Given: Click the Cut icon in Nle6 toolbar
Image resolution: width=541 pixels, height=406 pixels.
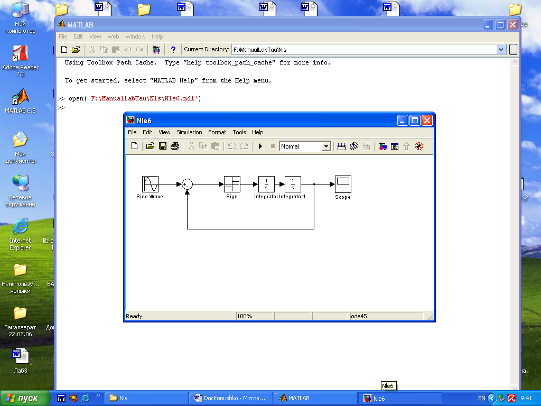Looking at the screenshot, I should coord(191,146).
